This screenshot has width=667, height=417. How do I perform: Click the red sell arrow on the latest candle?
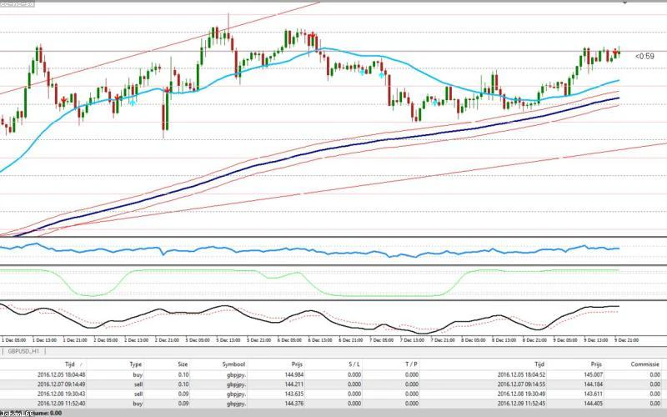point(615,52)
